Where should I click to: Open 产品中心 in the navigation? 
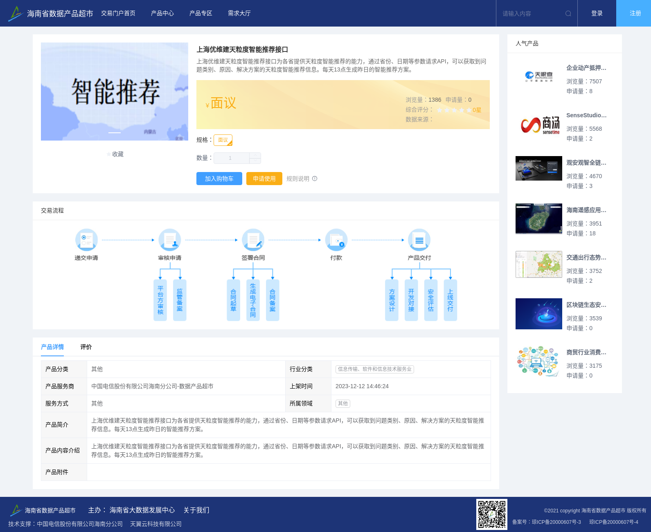point(162,13)
